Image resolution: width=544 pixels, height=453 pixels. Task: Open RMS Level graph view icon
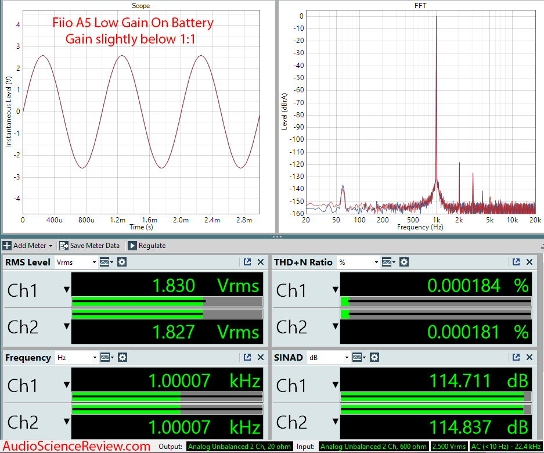pos(106,263)
